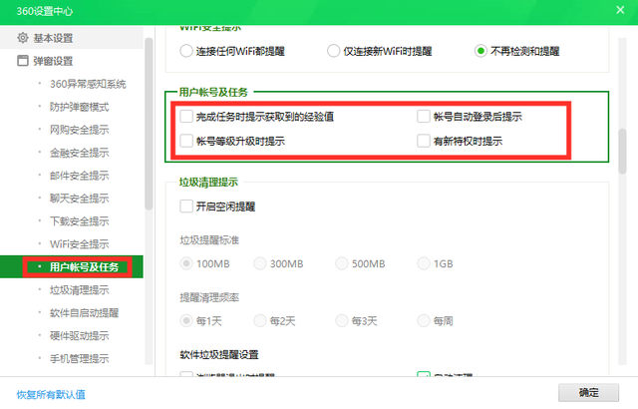Screen dimensions: 638x409
Task: Click the 弹窗设置 window icon
Action: pos(23,61)
